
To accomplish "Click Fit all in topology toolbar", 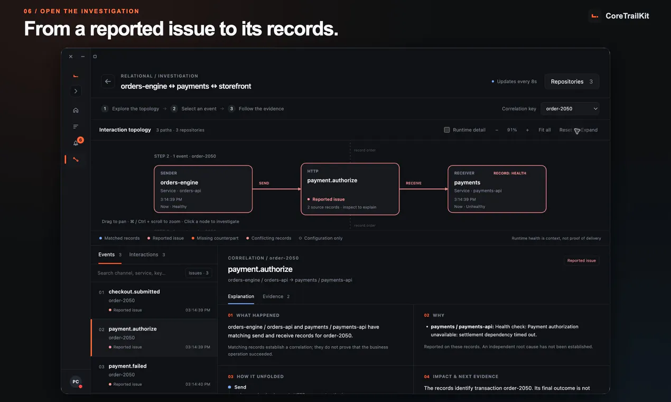I will 545,130.
